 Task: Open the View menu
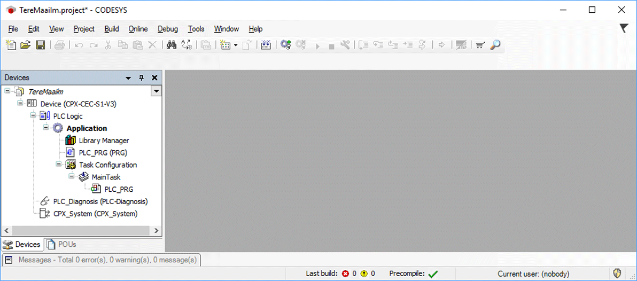pyautogui.click(x=57, y=29)
